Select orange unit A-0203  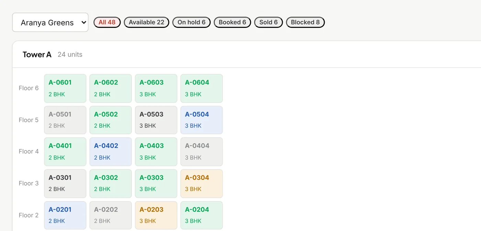tap(156, 216)
